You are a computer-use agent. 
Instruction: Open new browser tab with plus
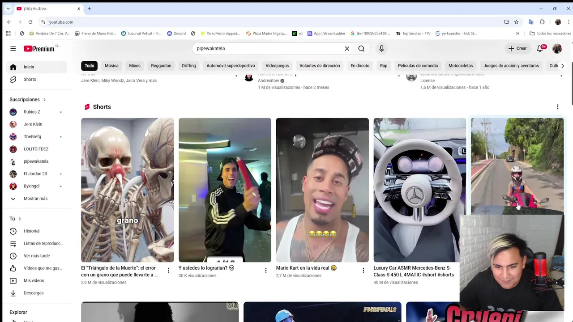(x=90, y=9)
